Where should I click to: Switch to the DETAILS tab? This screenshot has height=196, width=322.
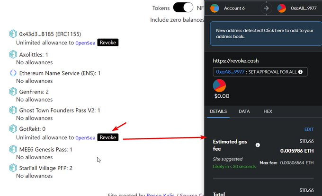(218, 111)
